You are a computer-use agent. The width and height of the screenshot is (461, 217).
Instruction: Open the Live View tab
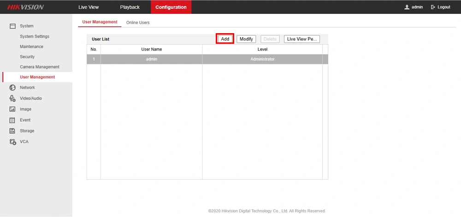click(x=89, y=7)
